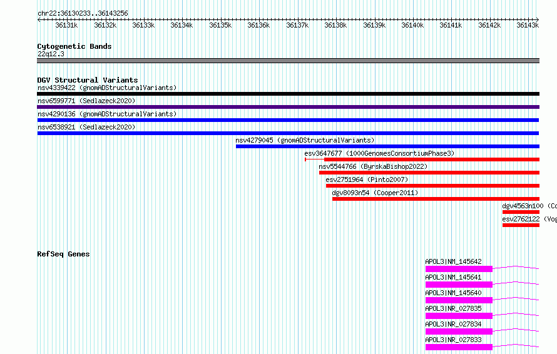Click the 36139k ruler label
557x354 pixels.
[374, 25]
